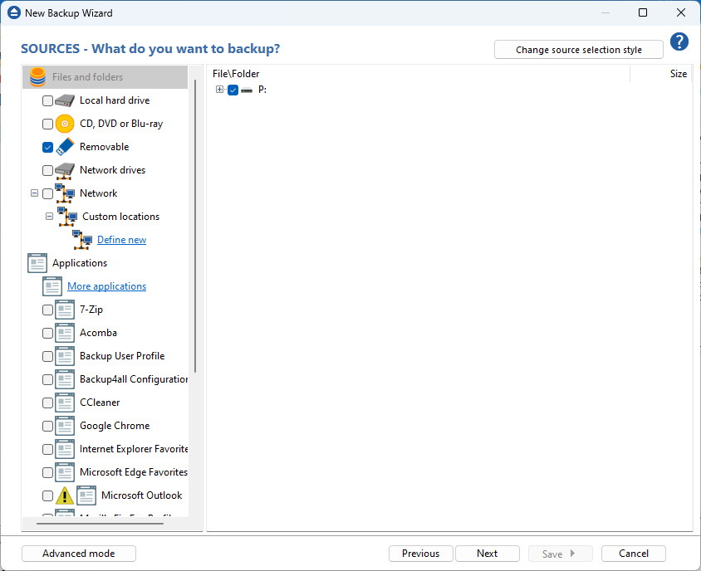Expand the P: drive tree node
The width and height of the screenshot is (701, 571).
(220, 90)
